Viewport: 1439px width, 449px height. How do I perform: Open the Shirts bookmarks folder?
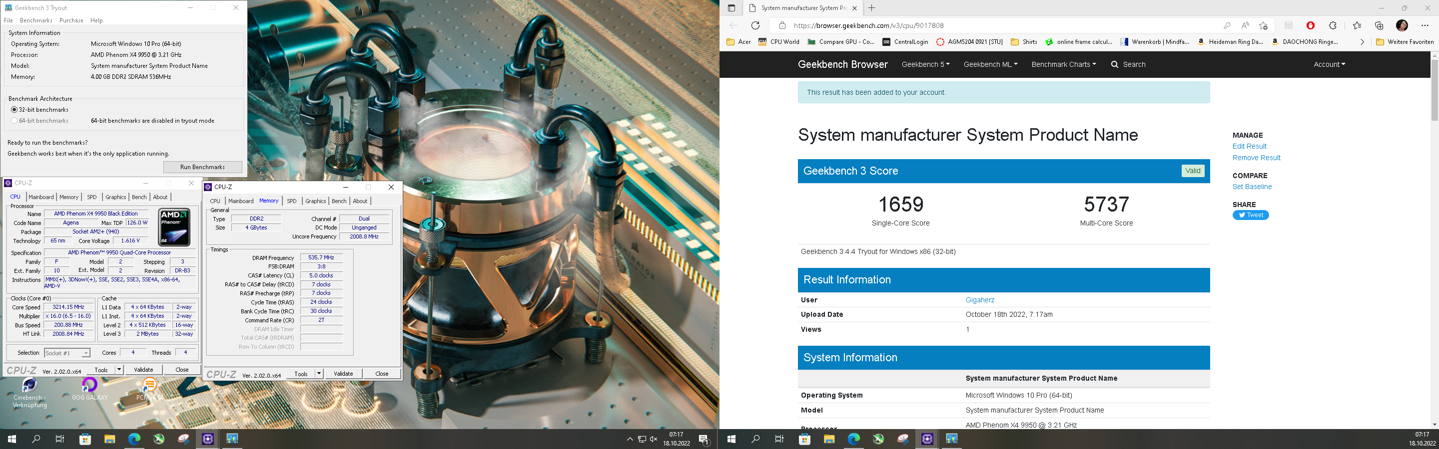coord(1024,42)
